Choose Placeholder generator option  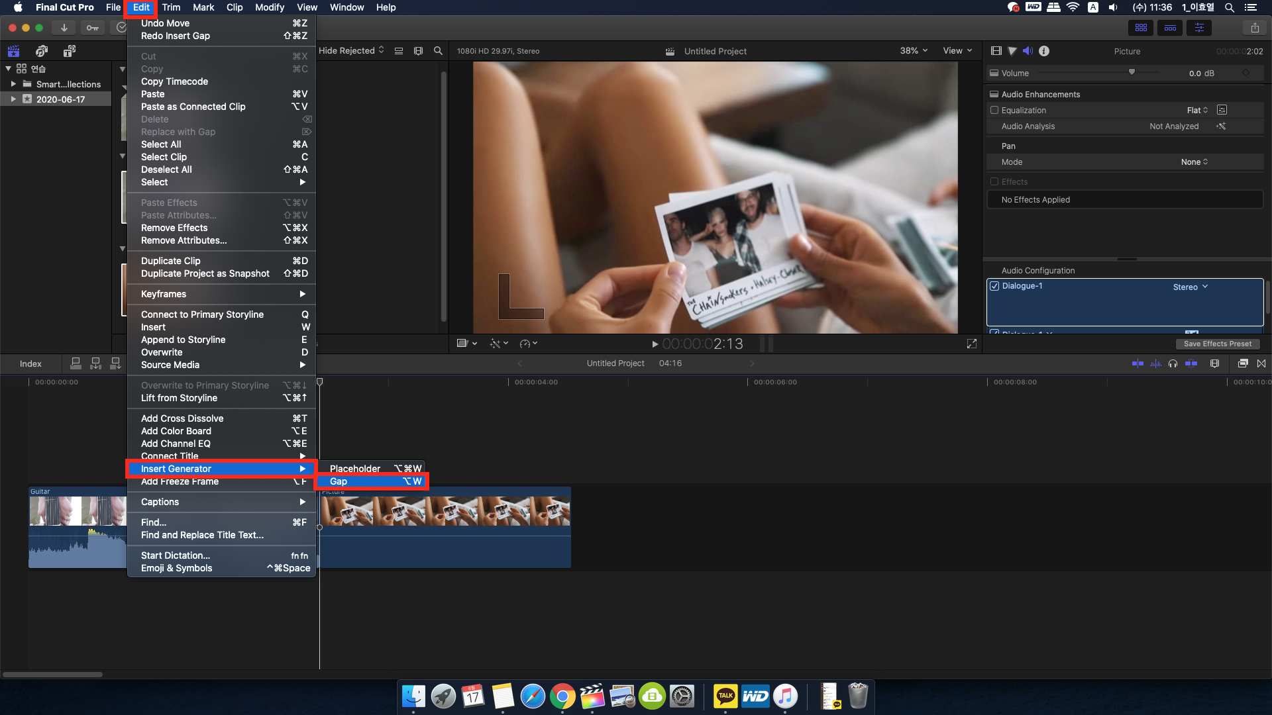click(373, 469)
